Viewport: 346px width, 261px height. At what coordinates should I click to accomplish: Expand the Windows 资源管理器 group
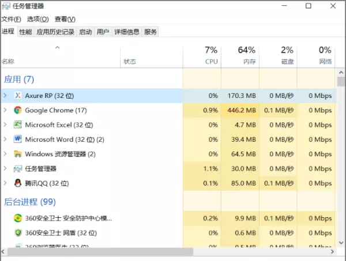point(5,154)
